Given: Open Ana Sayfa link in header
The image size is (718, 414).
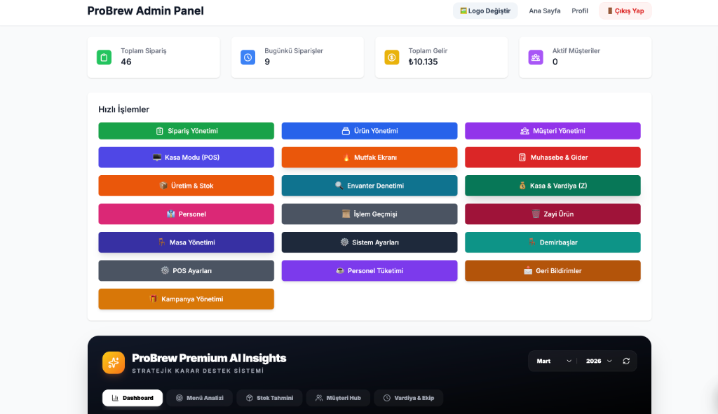Looking at the screenshot, I should [x=544, y=11].
